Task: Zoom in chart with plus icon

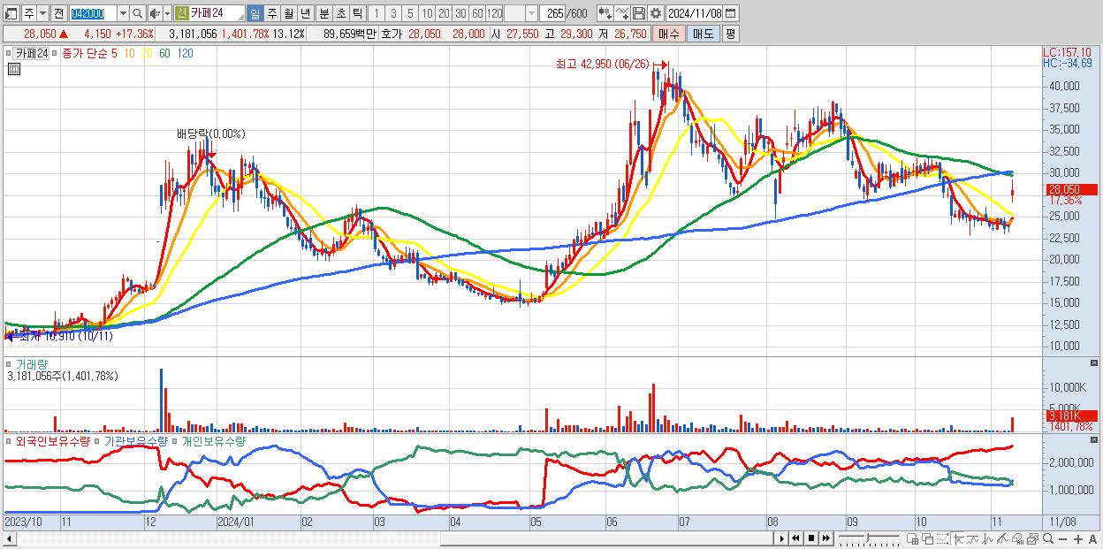Action: pyautogui.click(x=1078, y=539)
